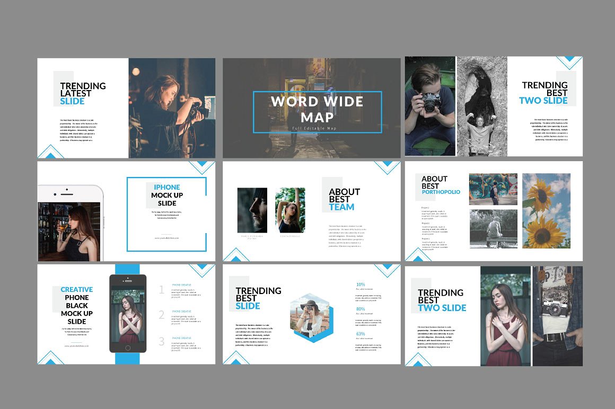Screen dimensions: 615x409
Task: Click the team portrait of woman with raised arm
Action: pyautogui.click(x=290, y=210)
